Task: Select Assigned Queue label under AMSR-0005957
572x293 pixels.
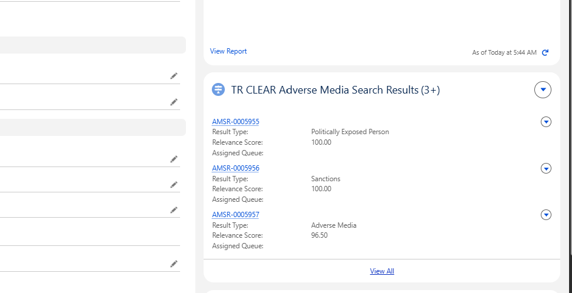Action: pyautogui.click(x=238, y=246)
